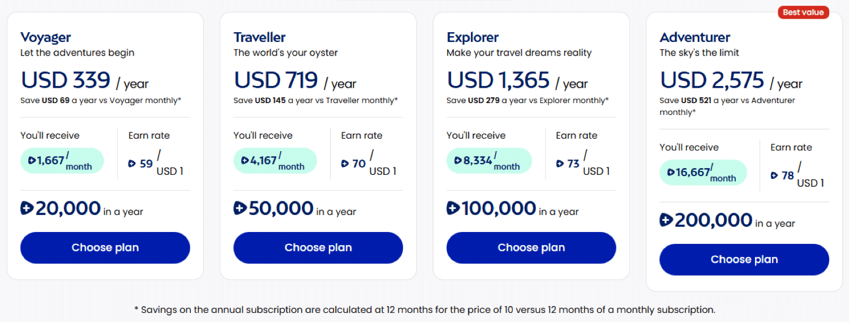Choose the Traveller plan
Screen dimensions: 849x322
318,248
